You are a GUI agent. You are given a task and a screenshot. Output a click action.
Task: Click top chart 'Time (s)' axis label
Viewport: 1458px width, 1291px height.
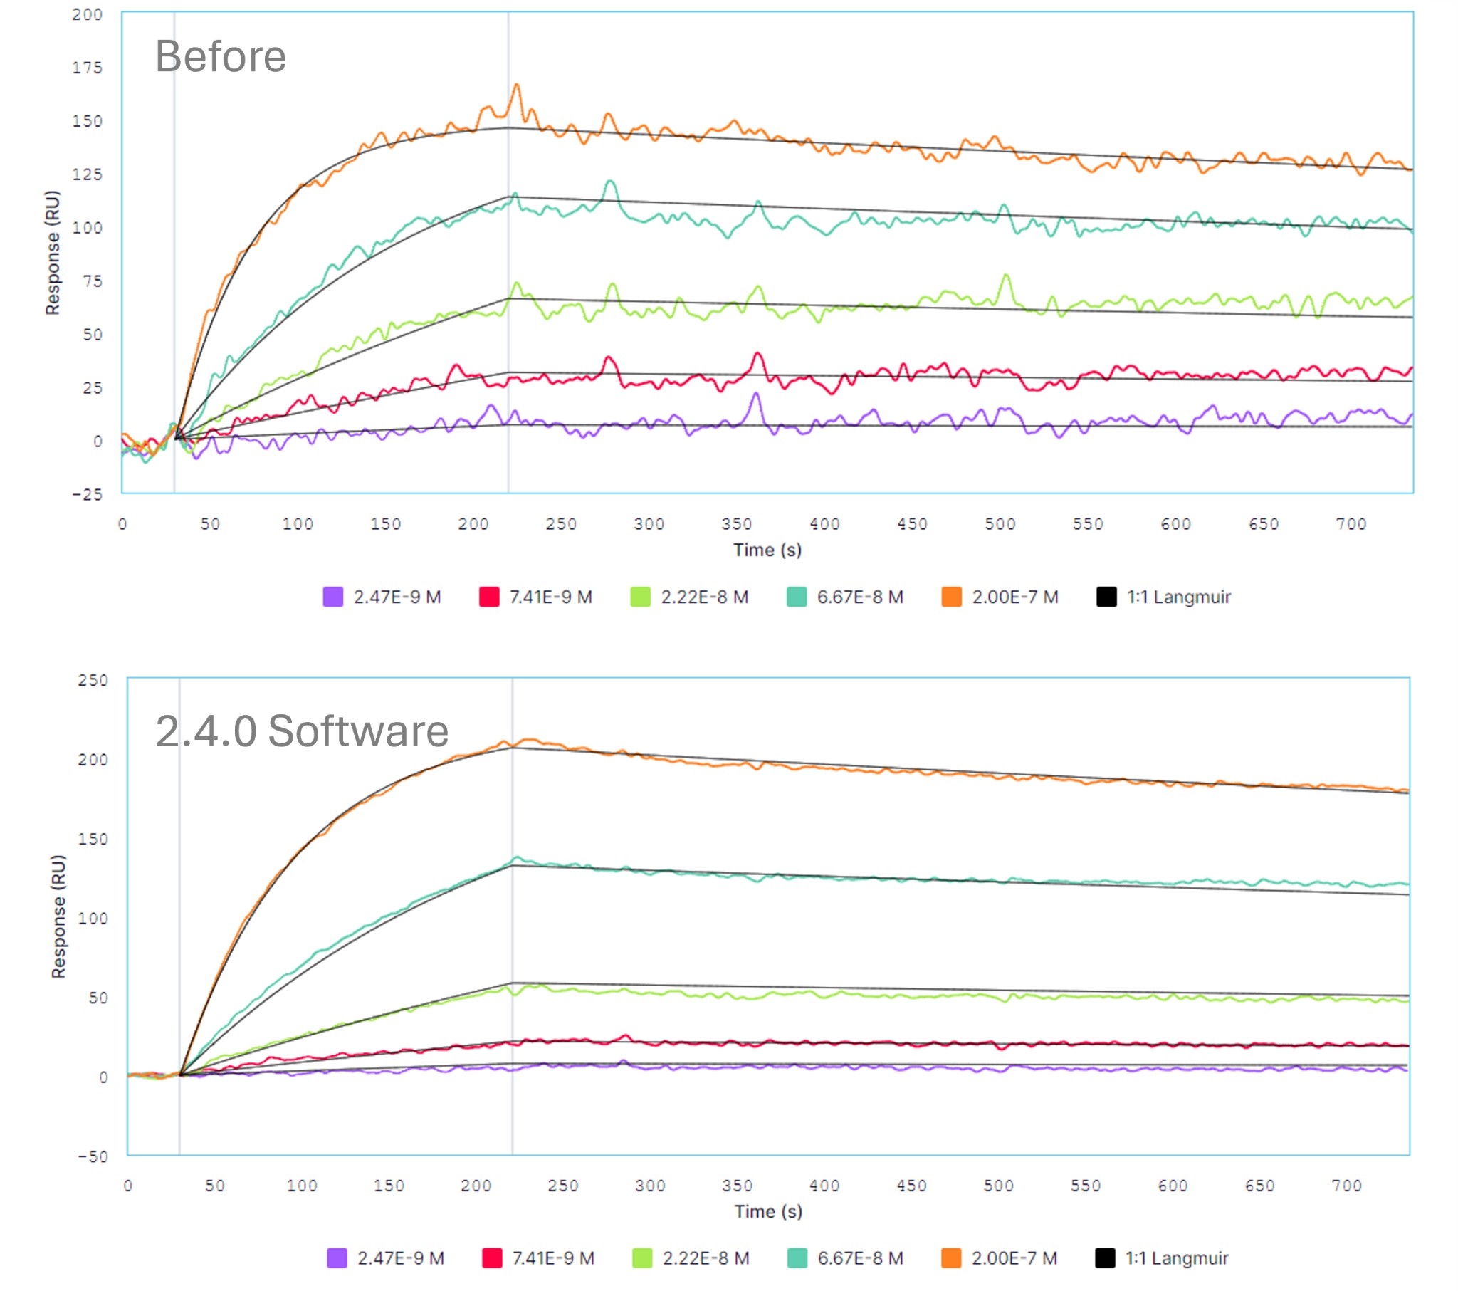tap(767, 550)
